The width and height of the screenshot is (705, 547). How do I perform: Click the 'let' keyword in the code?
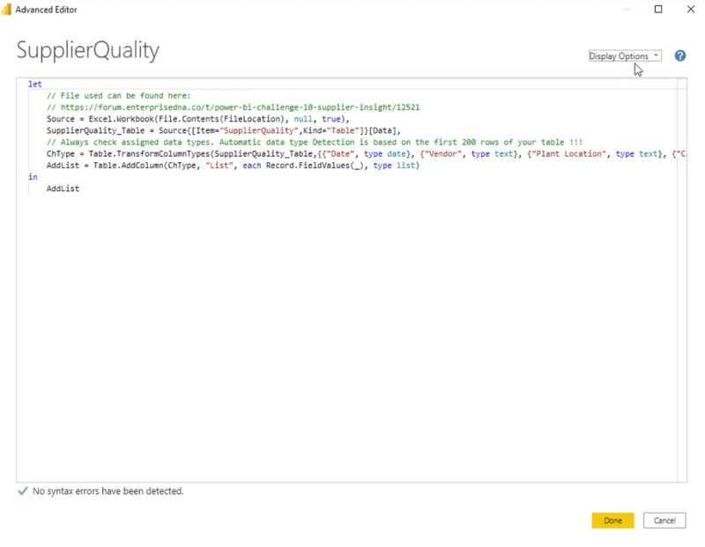point(34,84)
